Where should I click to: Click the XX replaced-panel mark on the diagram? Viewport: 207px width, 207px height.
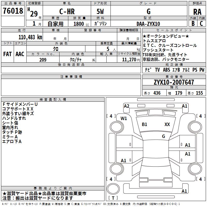point(167,124)
